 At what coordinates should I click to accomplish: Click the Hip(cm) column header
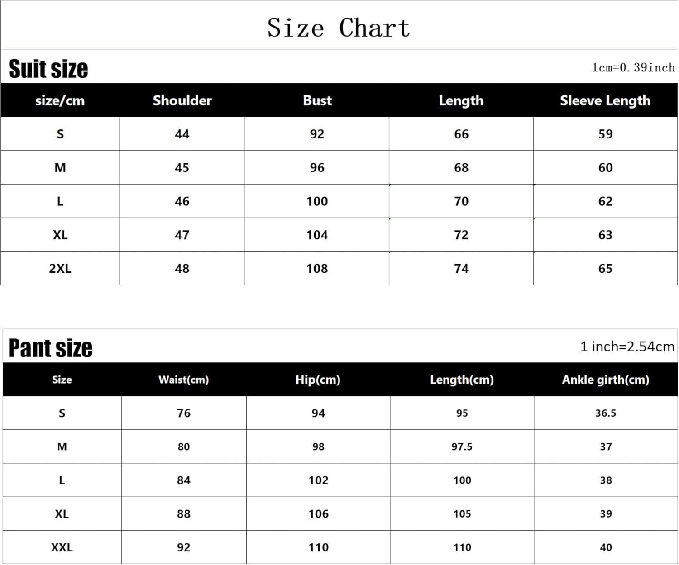(x=318, y=380)
